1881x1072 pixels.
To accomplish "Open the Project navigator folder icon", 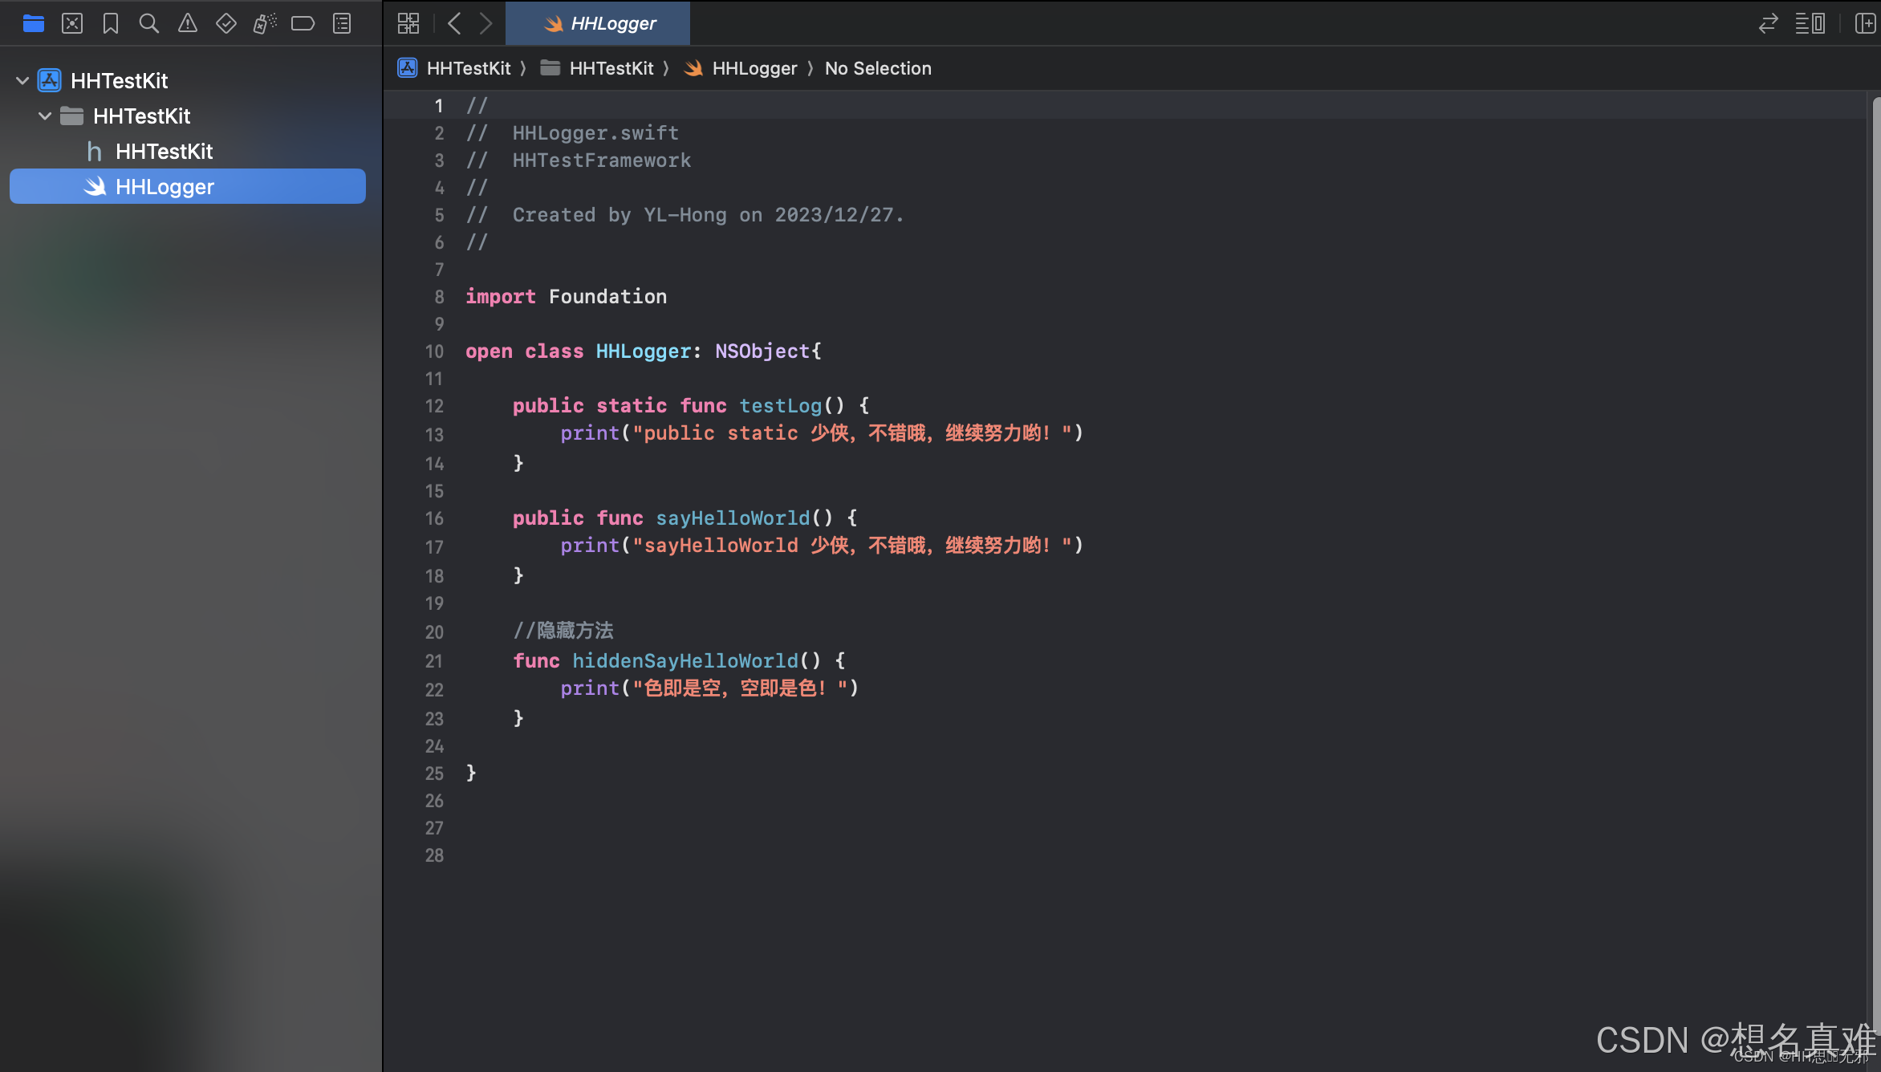I will [34, 23].
